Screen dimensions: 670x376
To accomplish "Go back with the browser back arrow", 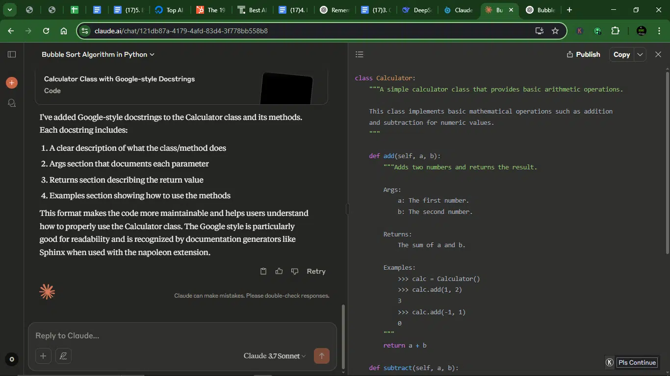I will coord(11,31).
